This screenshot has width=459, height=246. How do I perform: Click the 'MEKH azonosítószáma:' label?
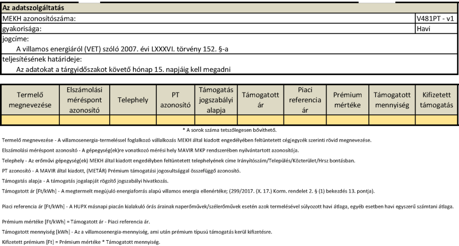(39, 19)
